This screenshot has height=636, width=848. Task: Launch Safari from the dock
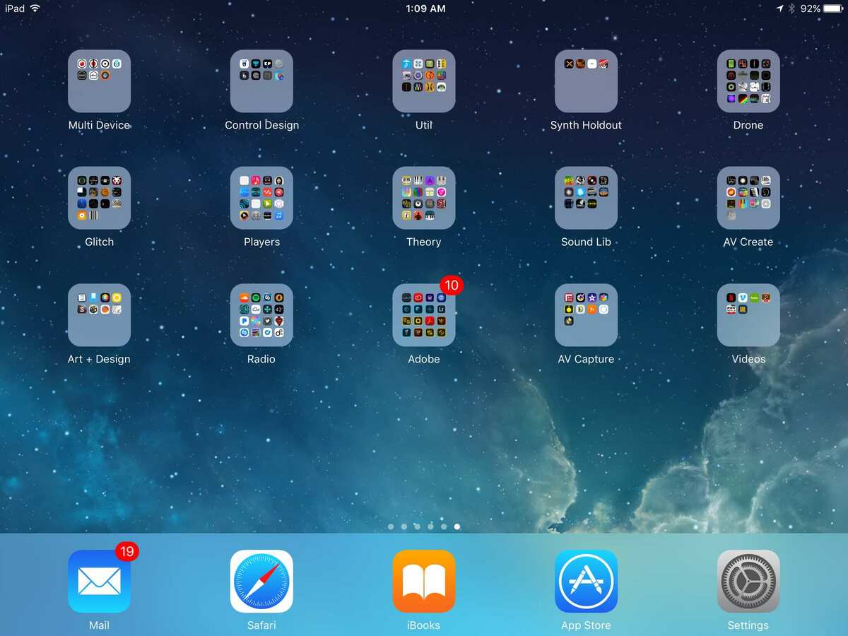click(261, 582)
